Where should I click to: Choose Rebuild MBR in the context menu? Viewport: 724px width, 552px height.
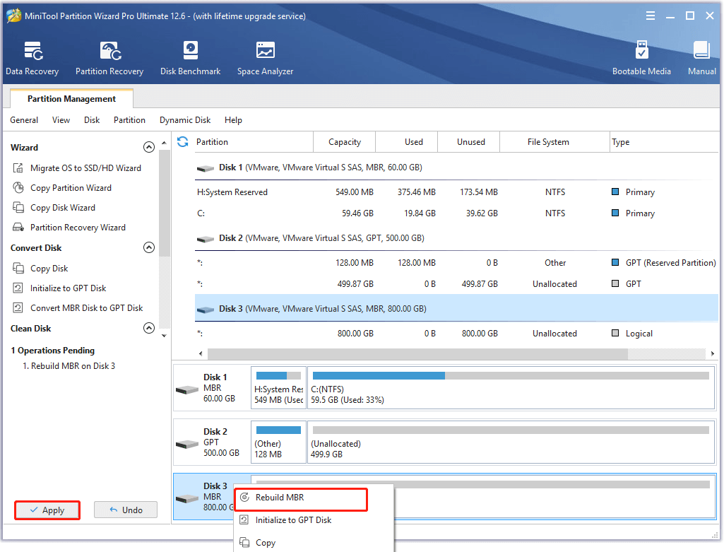[301, 499]
